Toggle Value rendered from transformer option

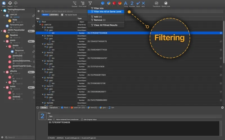coord(54,120)
